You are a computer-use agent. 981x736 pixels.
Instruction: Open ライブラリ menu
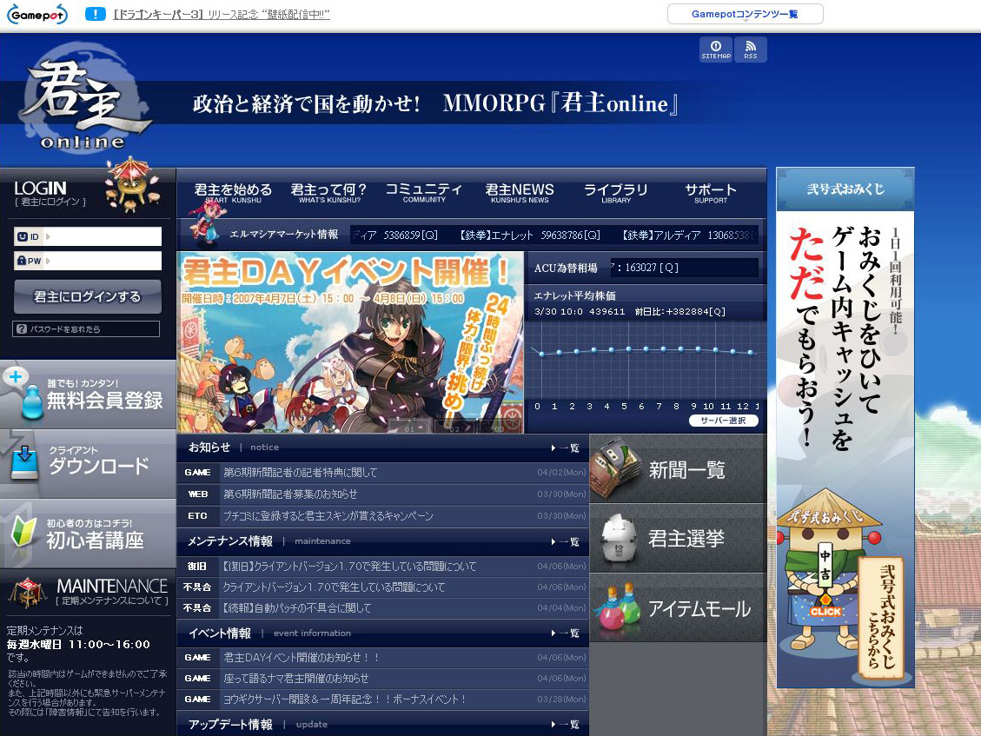(x=616, y=193)
